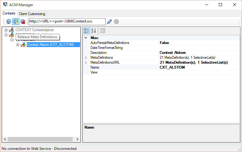Screen dimensions: 242x152
Task: Click the tree panel horizontal scrollbar
Action: click(x=40, y=139)
